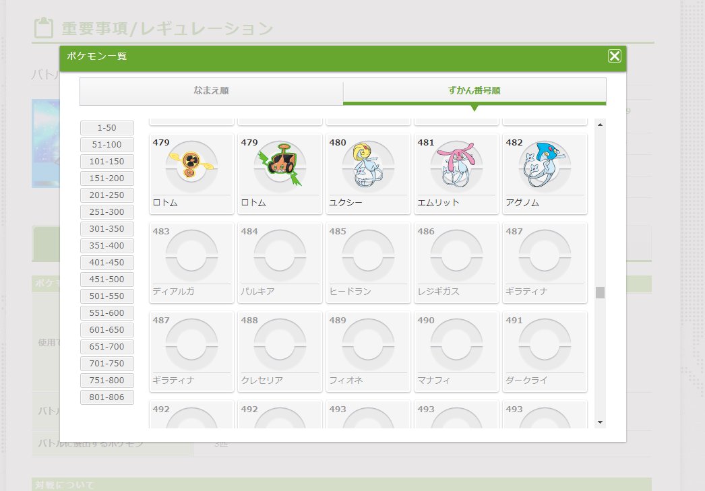Jump to Pokédex range 651-700

coord(107,347)
